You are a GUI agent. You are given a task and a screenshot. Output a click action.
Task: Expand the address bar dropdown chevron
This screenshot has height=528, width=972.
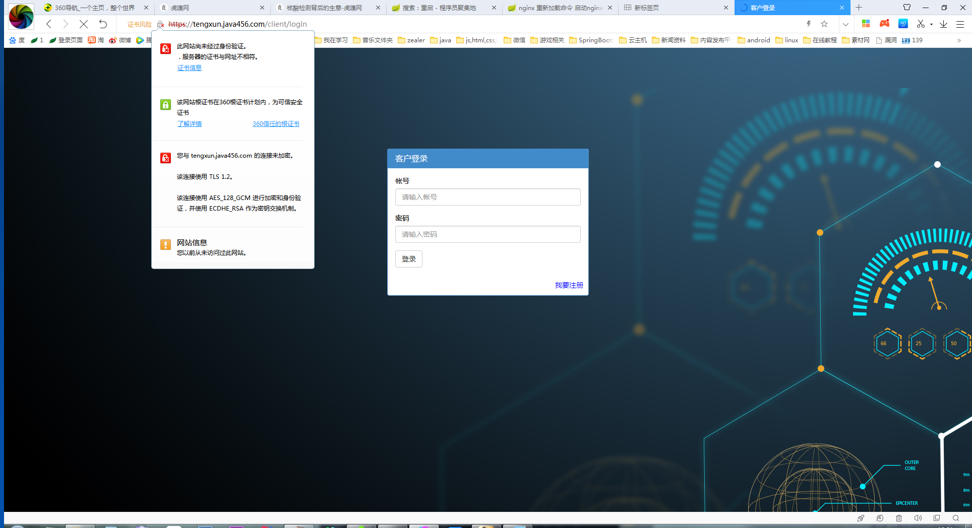[845, 24]
